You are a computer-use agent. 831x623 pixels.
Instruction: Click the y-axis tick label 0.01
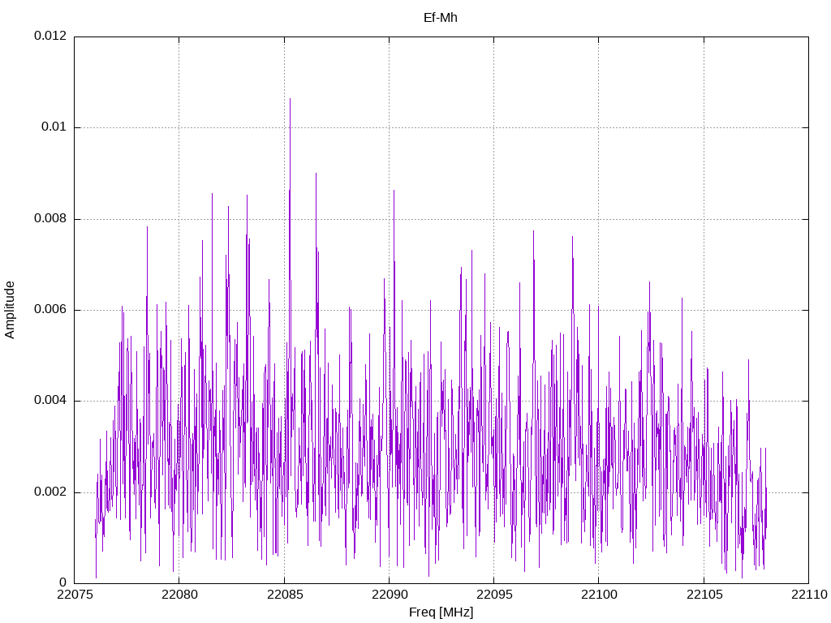pyautogui.click(x=54, y=127)
